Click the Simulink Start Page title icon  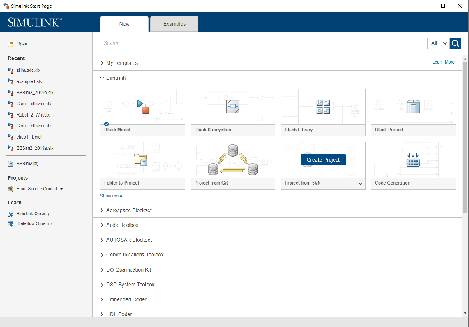(x=6, y=6)
